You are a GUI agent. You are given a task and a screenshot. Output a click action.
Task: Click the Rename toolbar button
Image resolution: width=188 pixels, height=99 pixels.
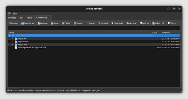tap(42, 23)
